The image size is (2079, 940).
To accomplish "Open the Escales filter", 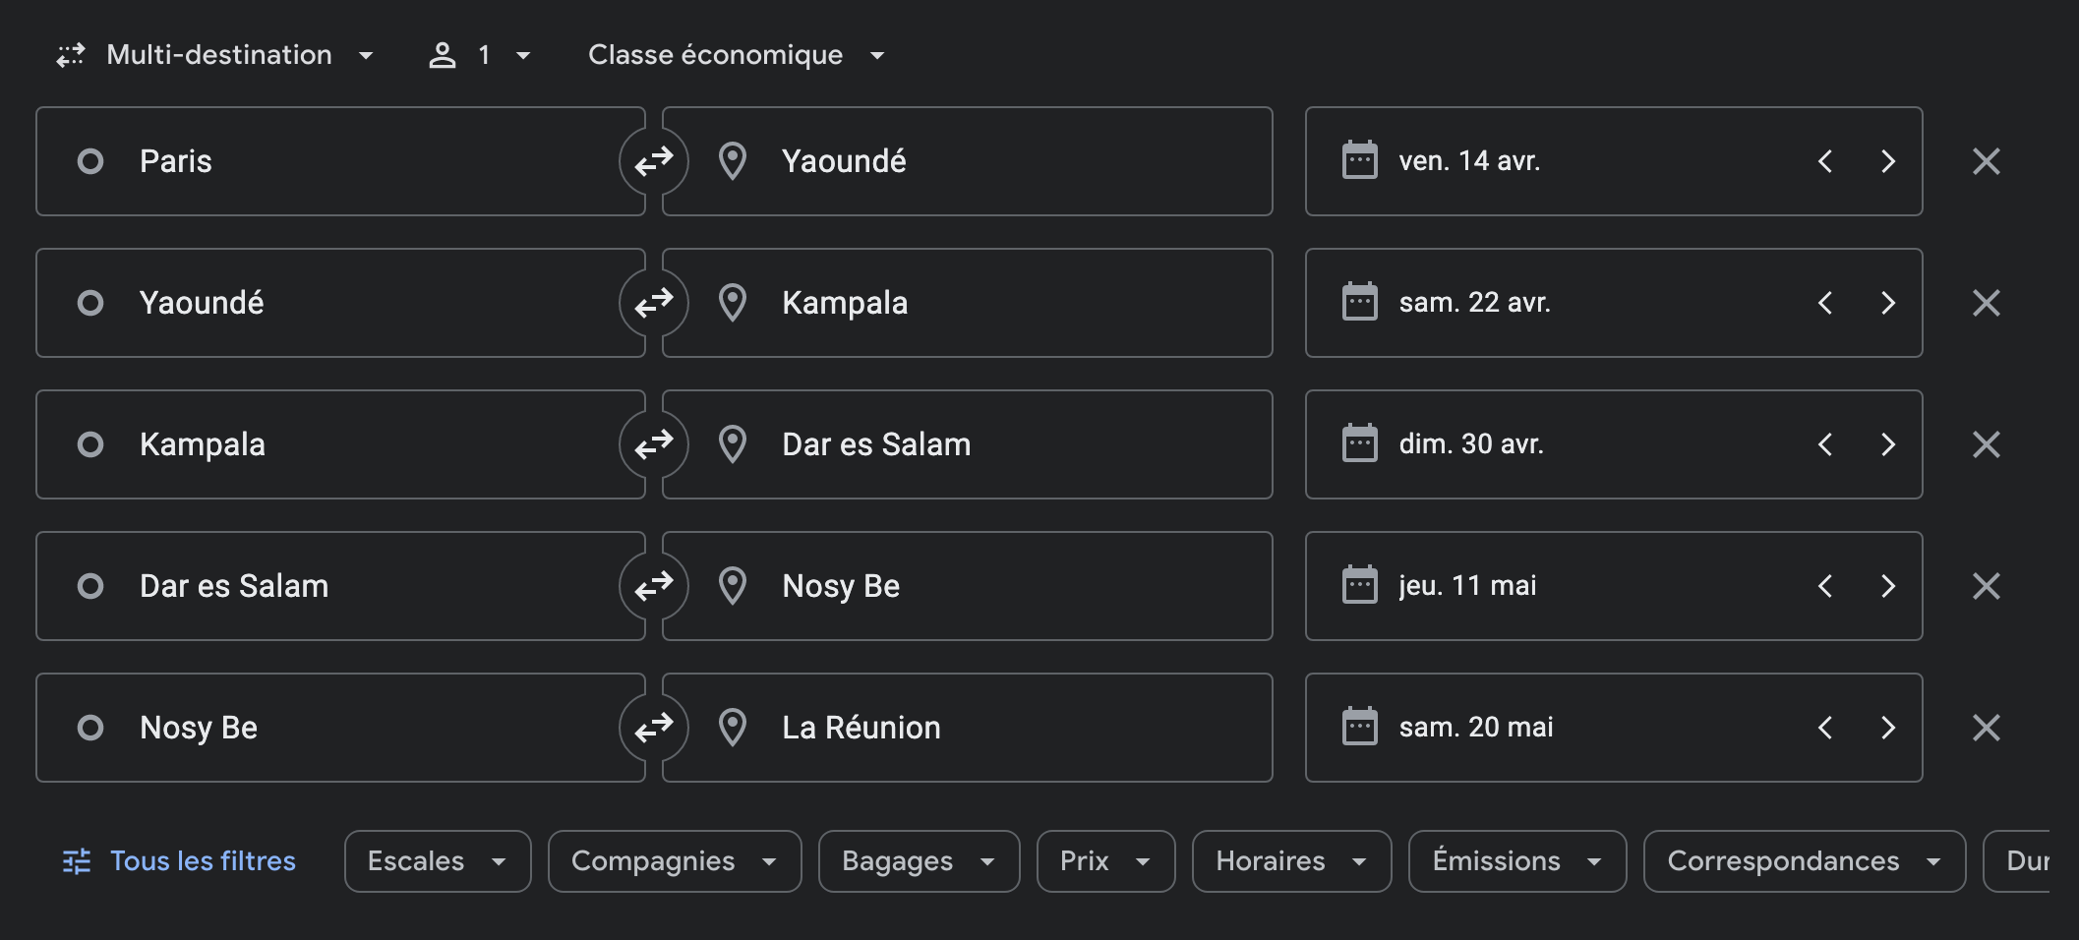I will (x=438, y=861).
